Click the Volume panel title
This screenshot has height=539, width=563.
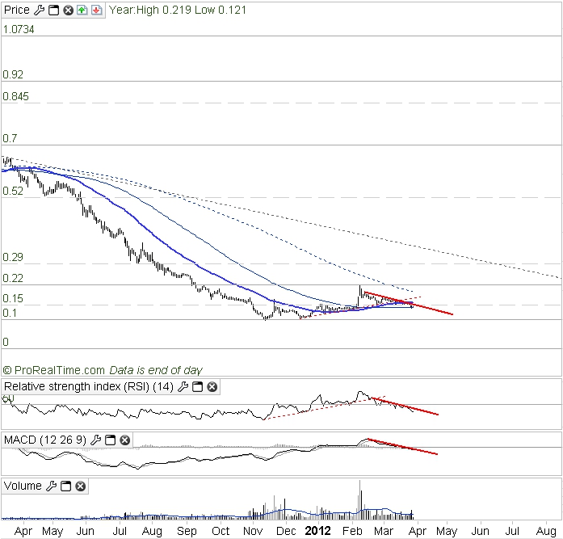click(23, 486)
